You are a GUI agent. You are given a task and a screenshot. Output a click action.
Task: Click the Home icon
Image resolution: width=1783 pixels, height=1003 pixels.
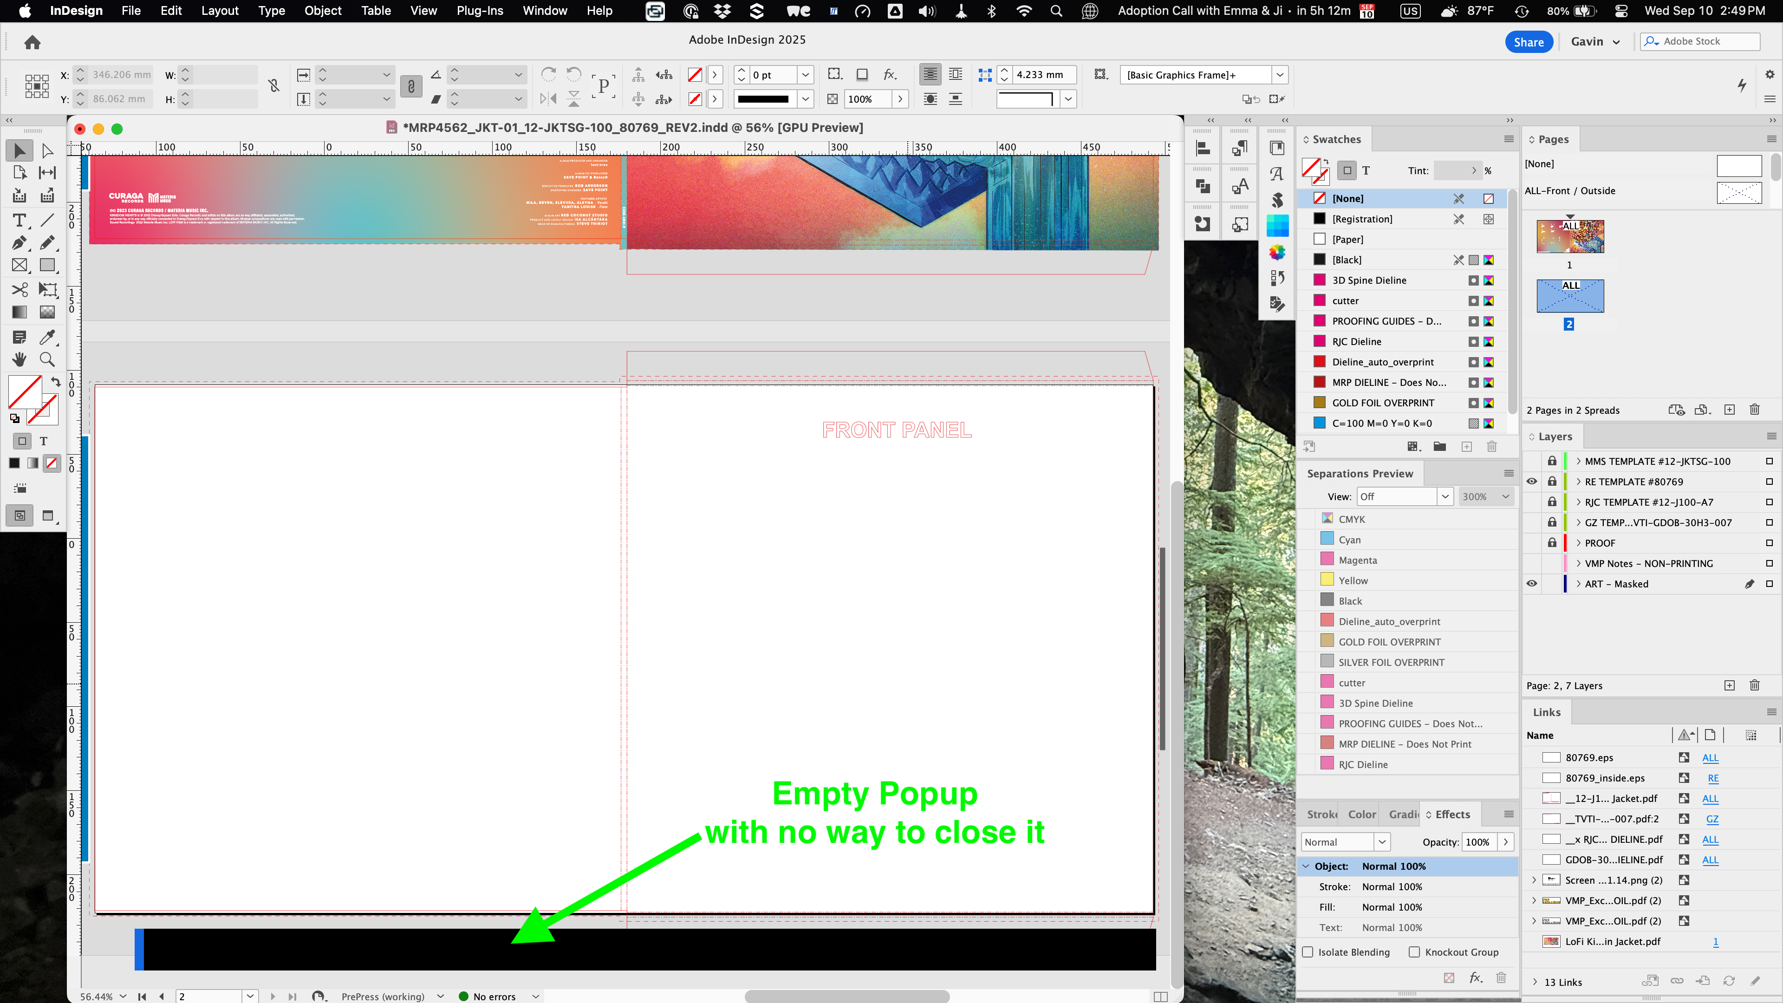32,43
